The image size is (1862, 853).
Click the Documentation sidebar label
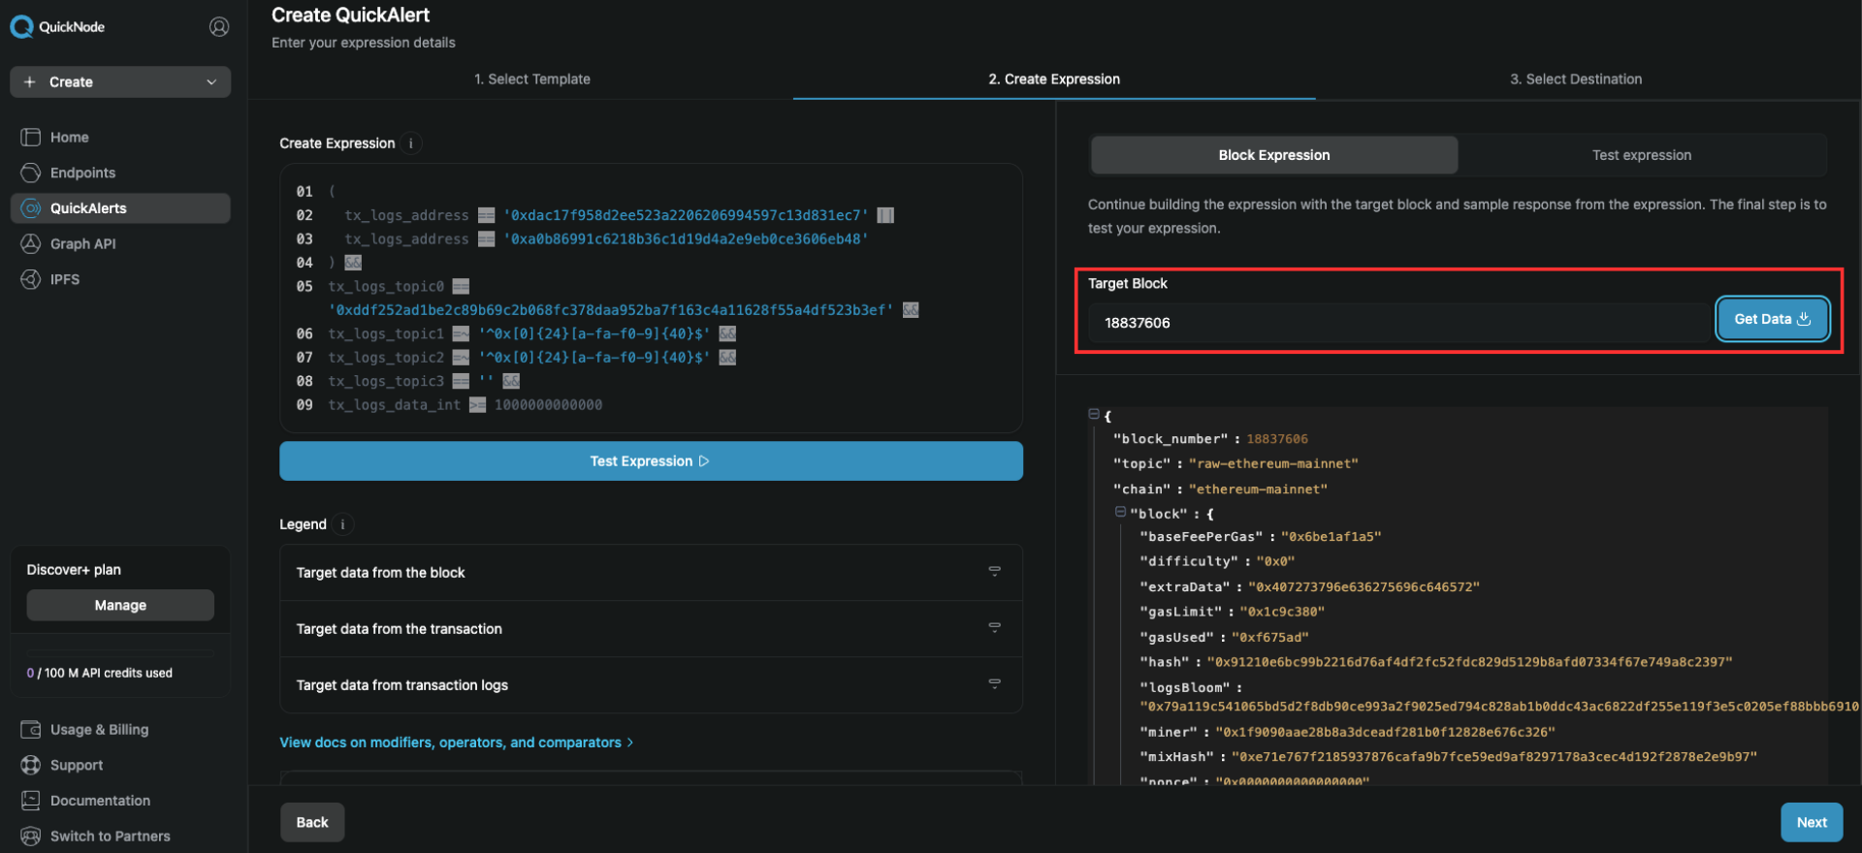101,801
